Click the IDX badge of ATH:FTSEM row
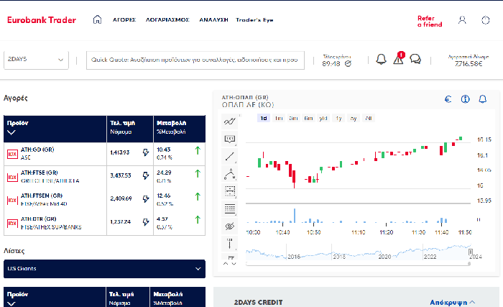 [x=12, y=201]
